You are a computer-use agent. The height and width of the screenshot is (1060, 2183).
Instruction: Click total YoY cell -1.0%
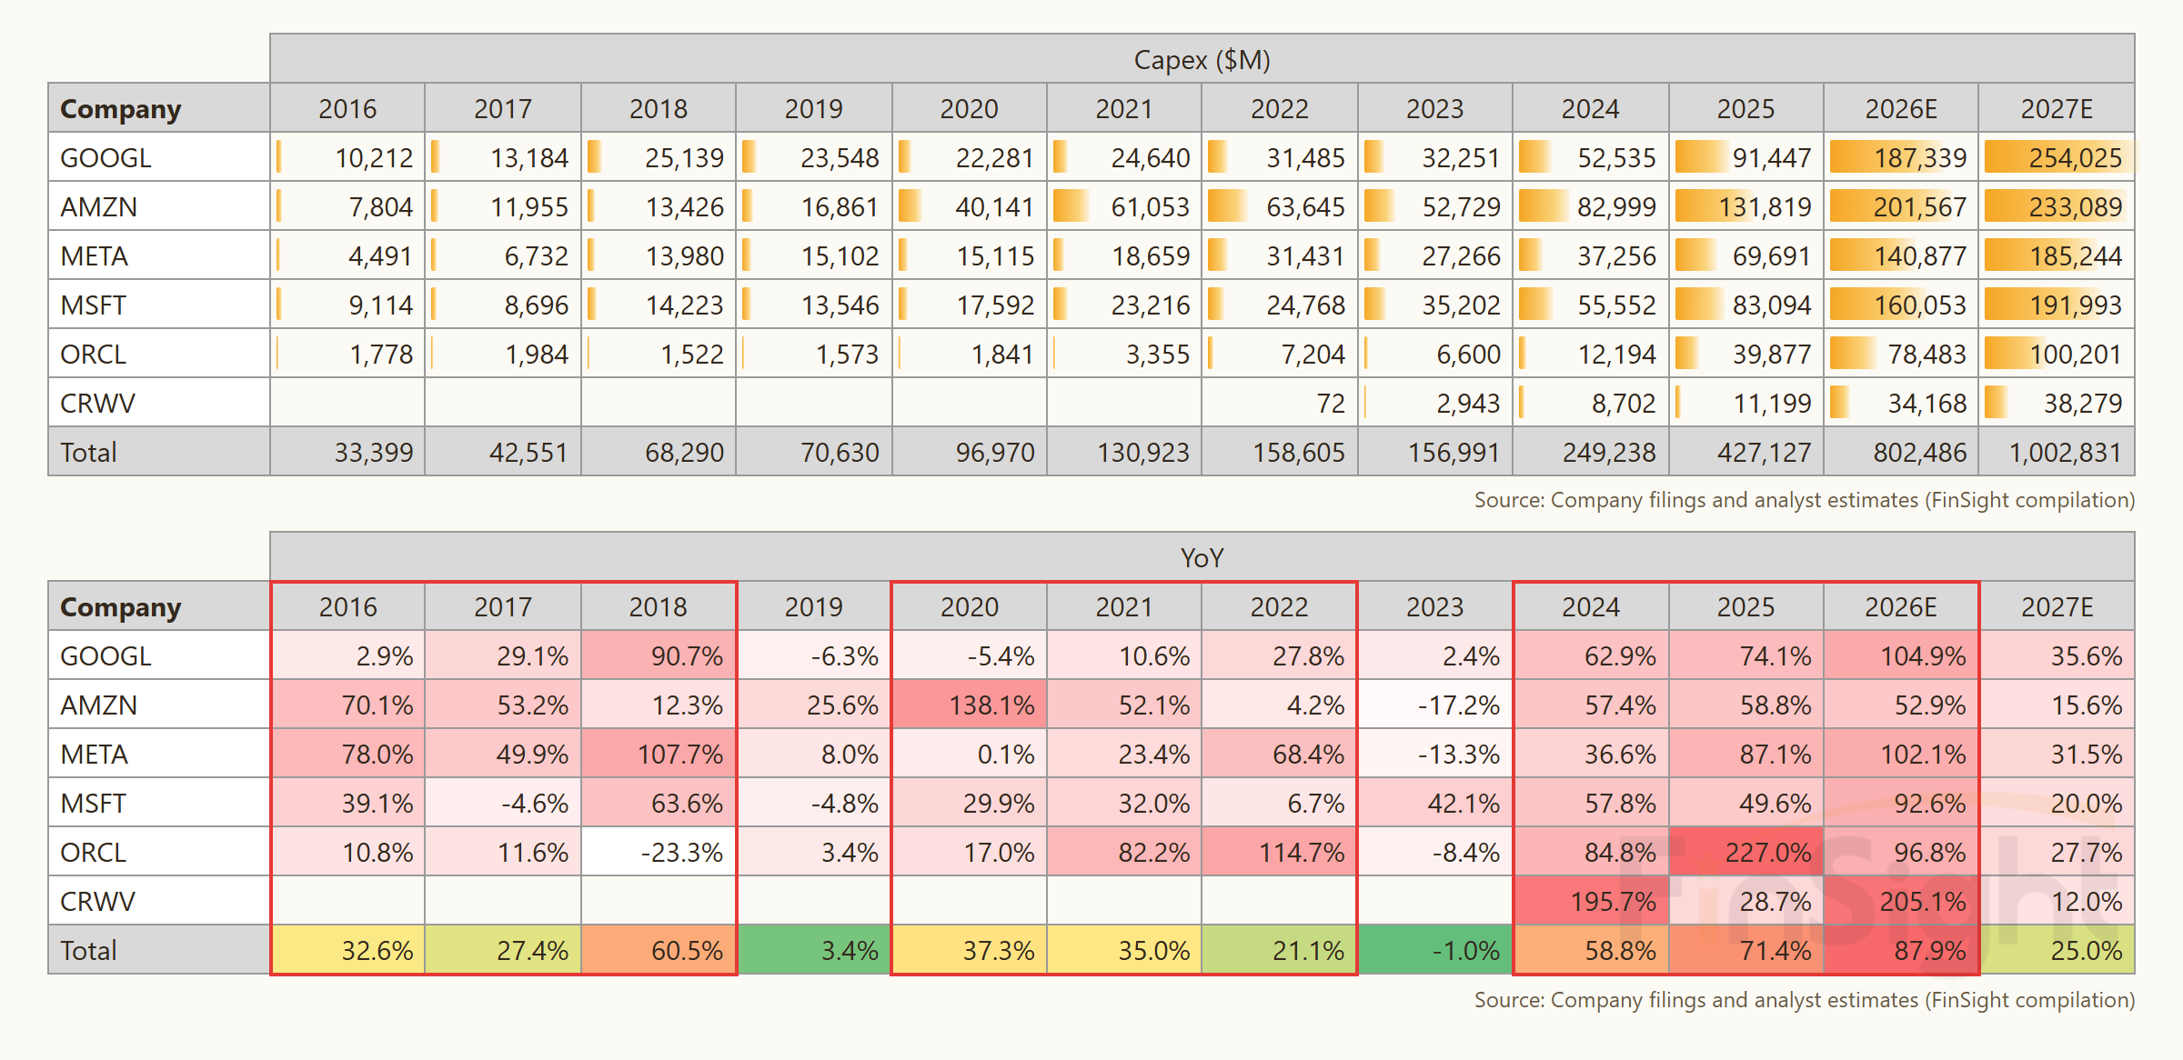pyautogui.click(x=1435, y=950)
